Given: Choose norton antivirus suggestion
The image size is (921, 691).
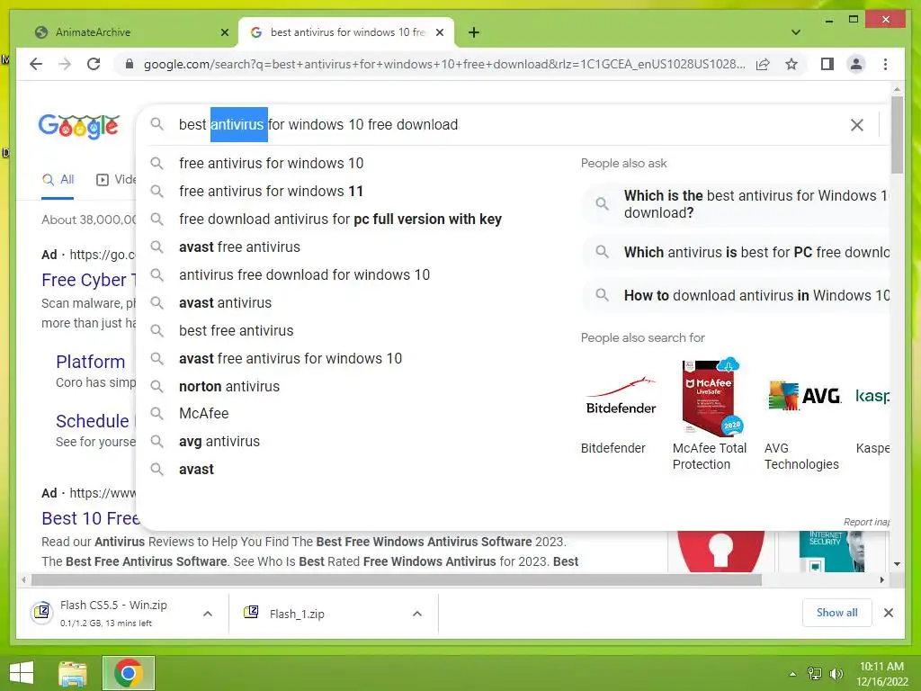Looking at the screenshot, I should click(229, 387).
